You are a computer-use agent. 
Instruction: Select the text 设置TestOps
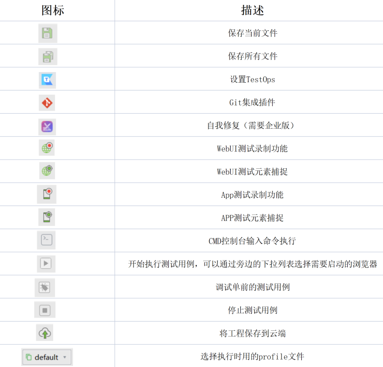(x=252, y=79)
